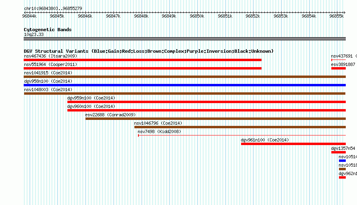Click the esv3891887 variant label
This screenshot has width=357, height=205.
(x=343, y=64)
